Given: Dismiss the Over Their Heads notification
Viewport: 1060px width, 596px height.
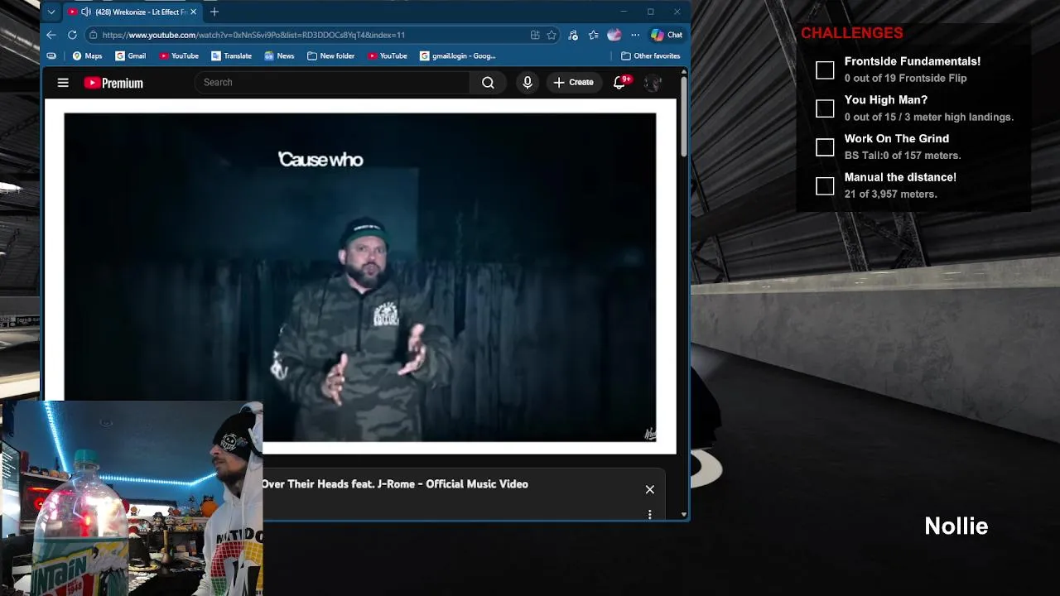Looking at the screenshot, I should tap(650, 489).
